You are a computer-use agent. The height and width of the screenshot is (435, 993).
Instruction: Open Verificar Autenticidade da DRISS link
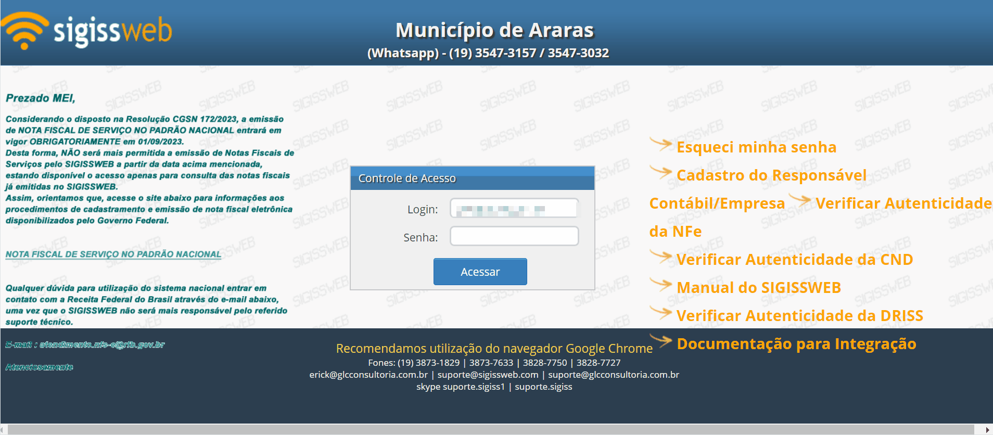coord(800,316)
